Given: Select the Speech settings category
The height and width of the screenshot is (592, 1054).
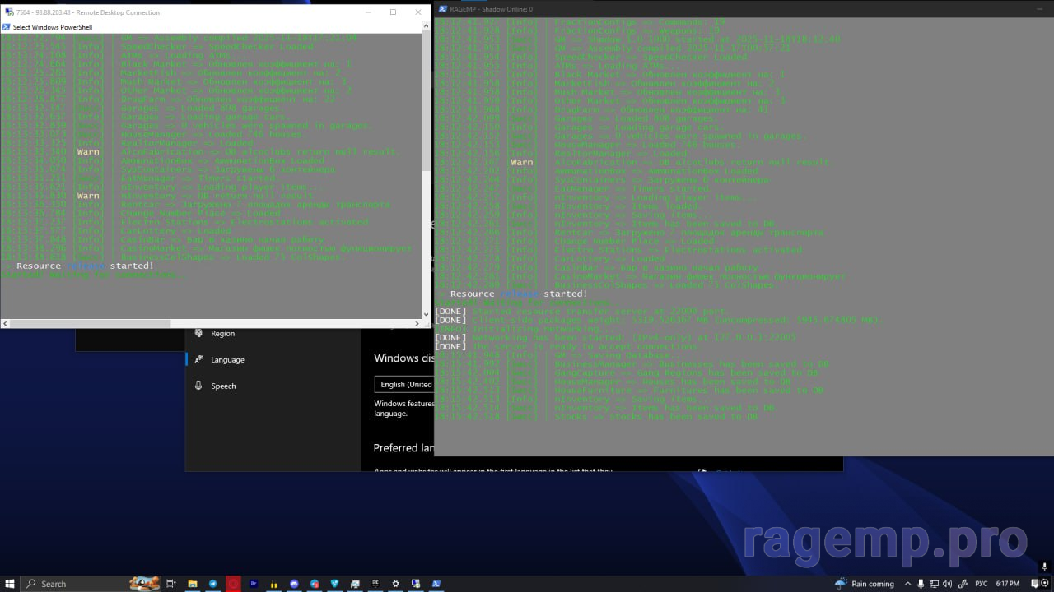Looking at the screenshot, I should [x=223, y=386].
